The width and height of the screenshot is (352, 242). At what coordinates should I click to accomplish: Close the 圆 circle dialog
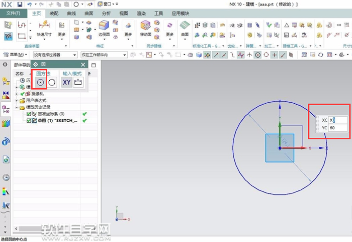[83, 65]
